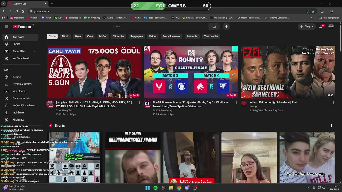Click the YouTube Premium logo

pos(22,26)
